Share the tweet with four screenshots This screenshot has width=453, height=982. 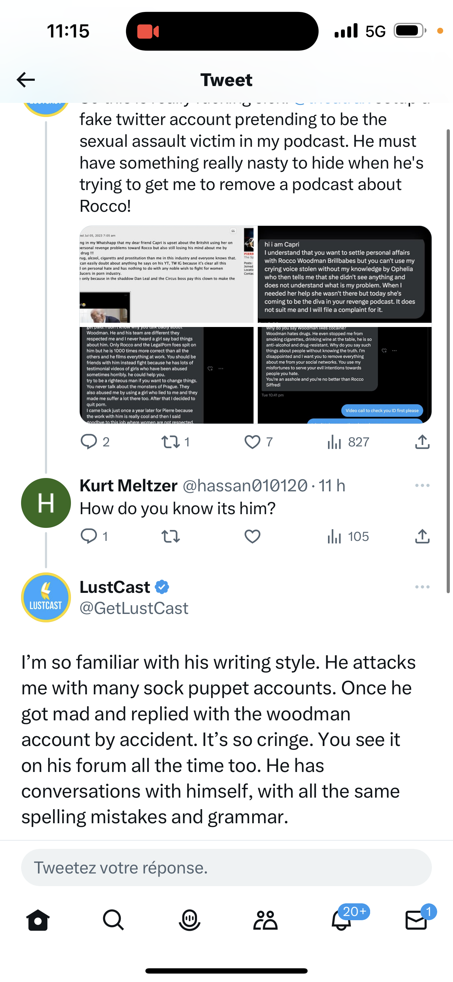[422, 442]
